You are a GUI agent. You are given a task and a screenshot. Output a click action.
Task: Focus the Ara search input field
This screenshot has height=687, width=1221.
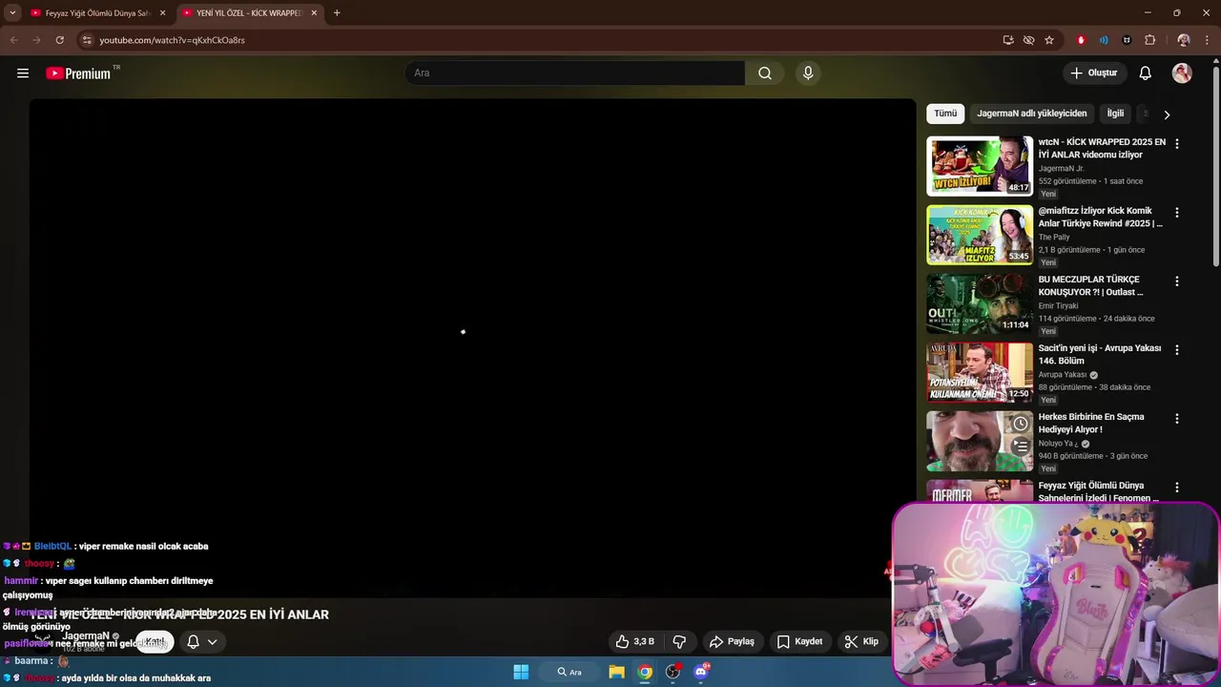pyautogui.click(x=575, y=73)
